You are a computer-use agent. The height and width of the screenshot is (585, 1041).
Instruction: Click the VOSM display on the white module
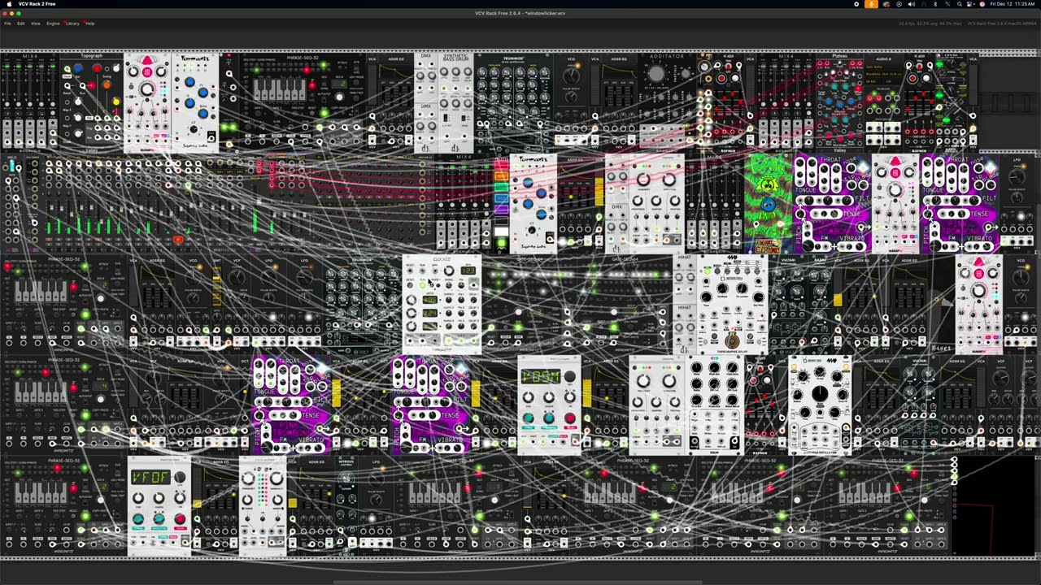coord(541,376)
